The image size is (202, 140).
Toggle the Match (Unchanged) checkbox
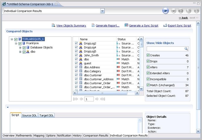coord(148,85)
